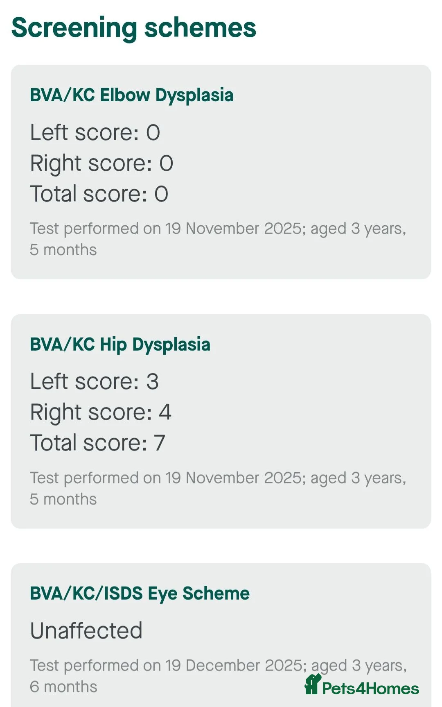Select the BVA/KC Hip Dysplasia title

pos(120,344)
